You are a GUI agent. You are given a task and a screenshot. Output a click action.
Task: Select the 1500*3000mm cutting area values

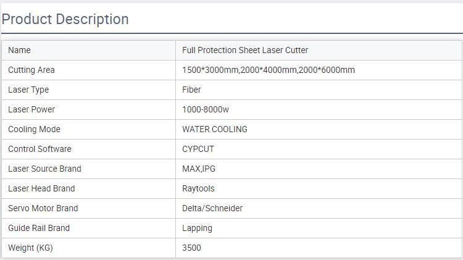(x=268, y=70)
